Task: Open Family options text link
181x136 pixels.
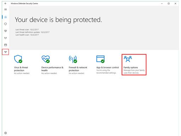Action: tap(131, 68)
